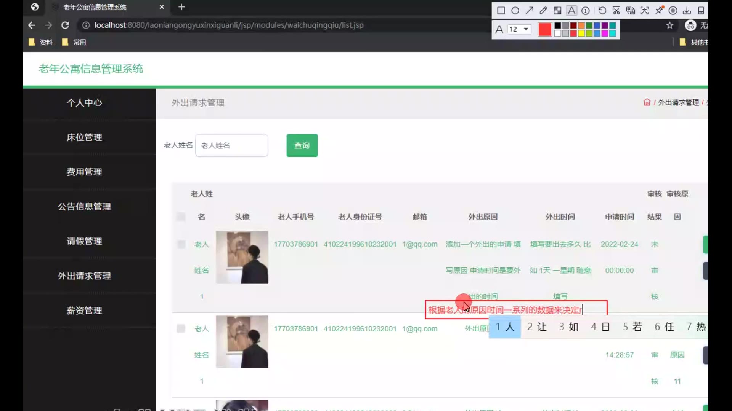The height and width of the screenshot is (411, 732).
Task: Select the rectangle annotation tool
Action: [x=501, y=11]
